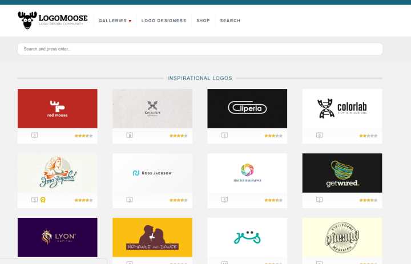View the getwired logo thumbnail
The image size is (411, 264).
[x=342, y=173]
